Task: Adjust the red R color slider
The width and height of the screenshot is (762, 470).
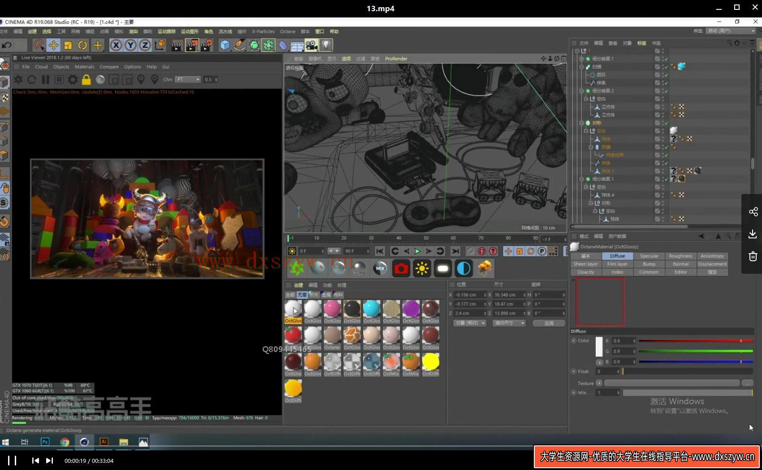Action: click(x=696, y=341)
